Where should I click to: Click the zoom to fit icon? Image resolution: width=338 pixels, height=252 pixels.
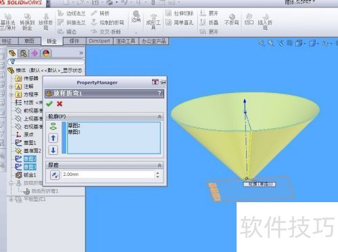pos(262,43)
